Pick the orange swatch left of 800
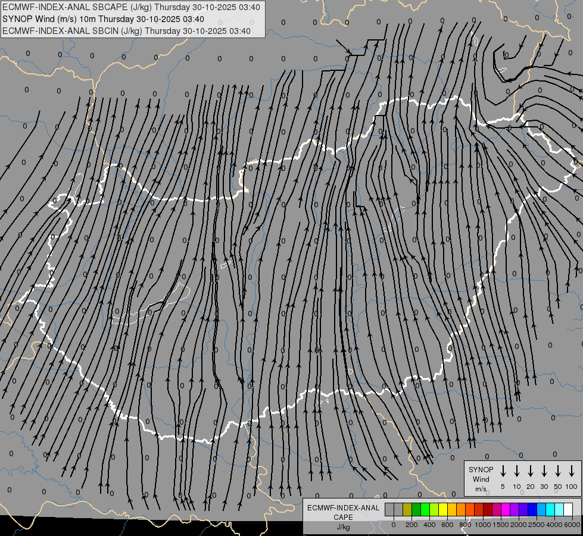 pyautogui.click(x=461, y=509)
